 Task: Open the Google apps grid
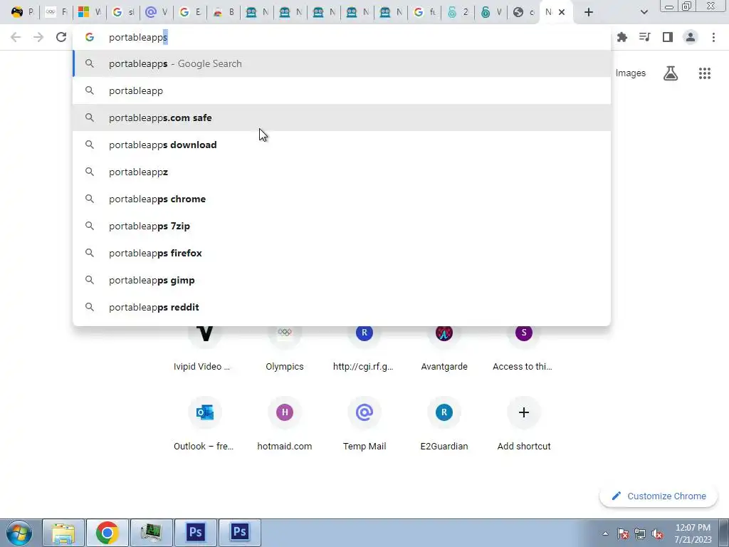pyautogui.click(x=705, y=73)
